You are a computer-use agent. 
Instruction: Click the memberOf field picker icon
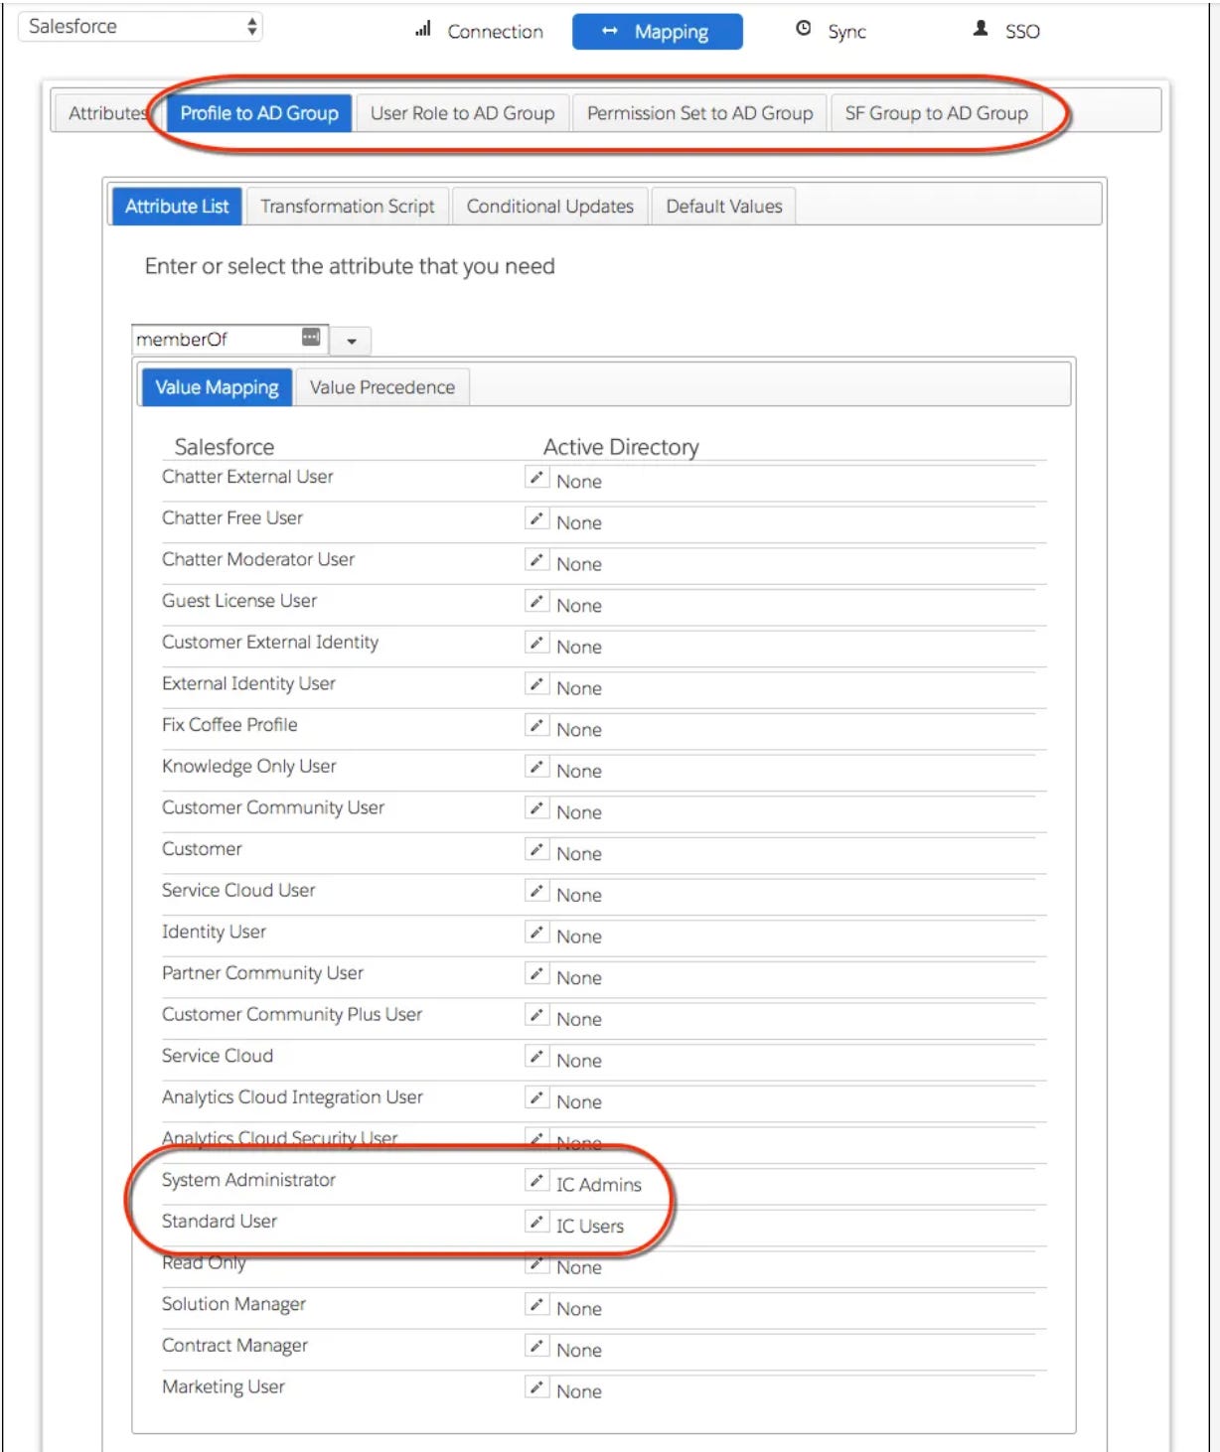(311, 338)
